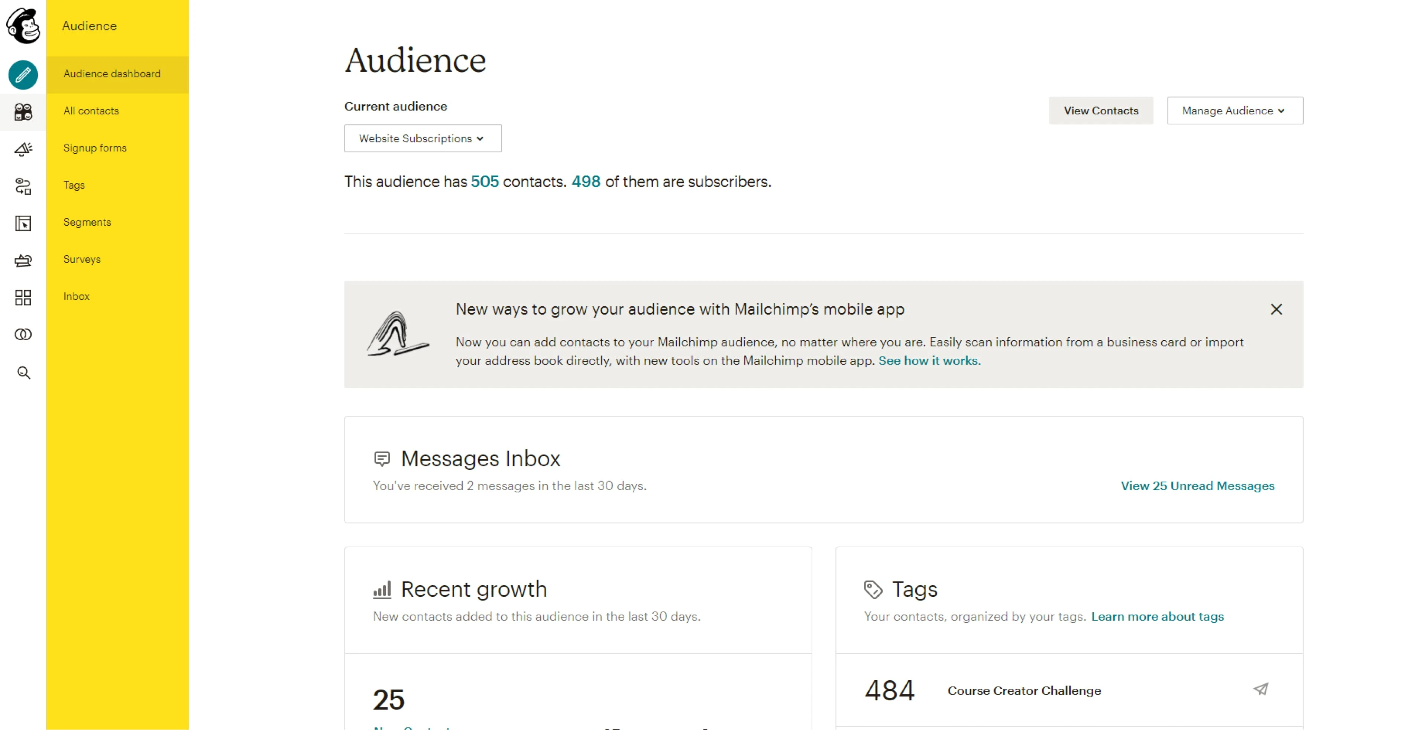The width and height of the screenshot is (1427, 730).
Task: Click the teal Create pencil icon
Action: (x=23, y=75)
